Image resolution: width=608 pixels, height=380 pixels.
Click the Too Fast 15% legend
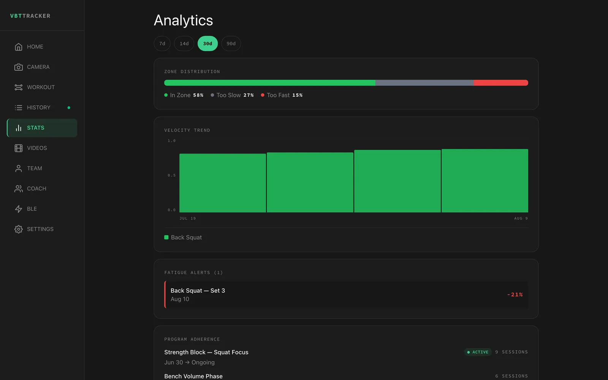click(282, 95)
